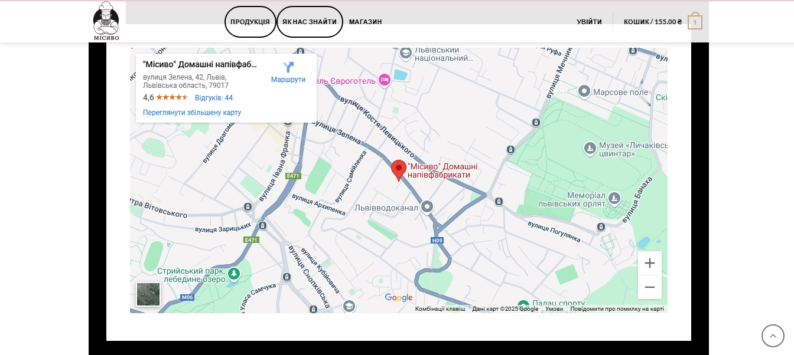Click the Маршрути directions icon

click(288, 68)
